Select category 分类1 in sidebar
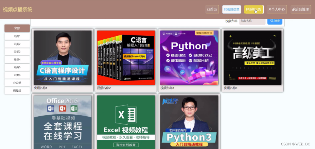 click(17, 36)
